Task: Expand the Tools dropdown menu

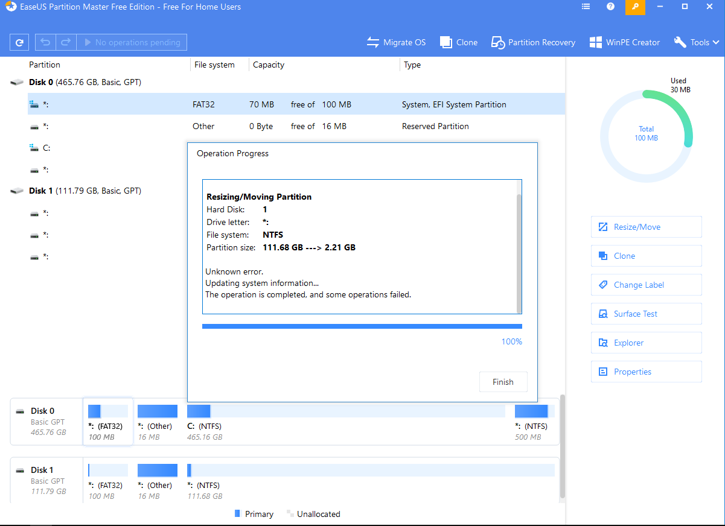Action: 697,42
